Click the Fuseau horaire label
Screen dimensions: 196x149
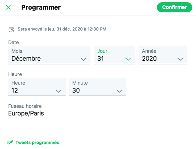(x=25, y=106)
